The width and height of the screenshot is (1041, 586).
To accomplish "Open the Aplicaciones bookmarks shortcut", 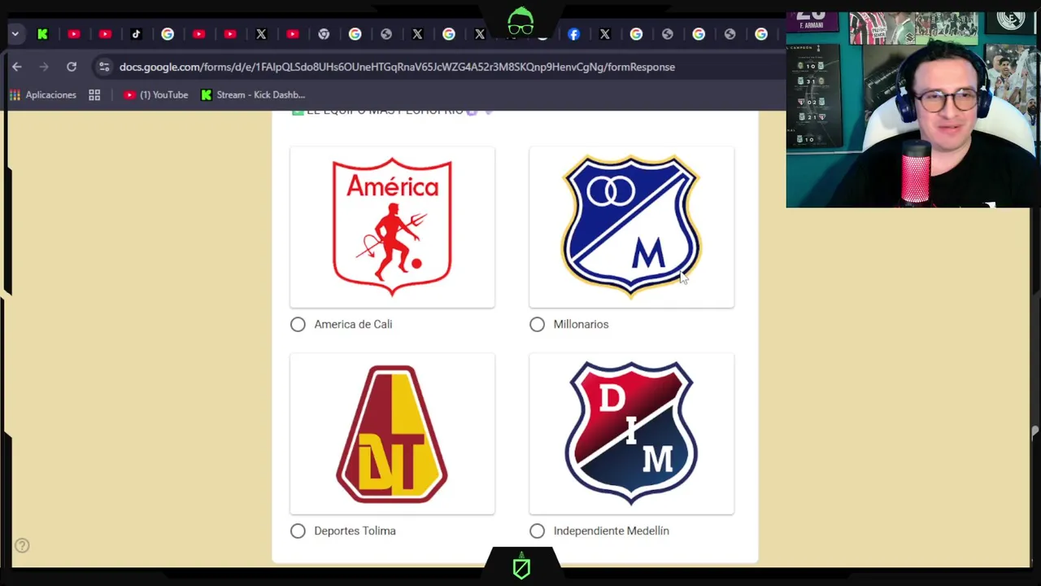I will [x=43, y=95].
